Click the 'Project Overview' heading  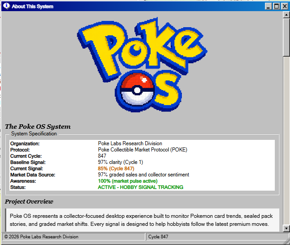click(x=29, y=201)
